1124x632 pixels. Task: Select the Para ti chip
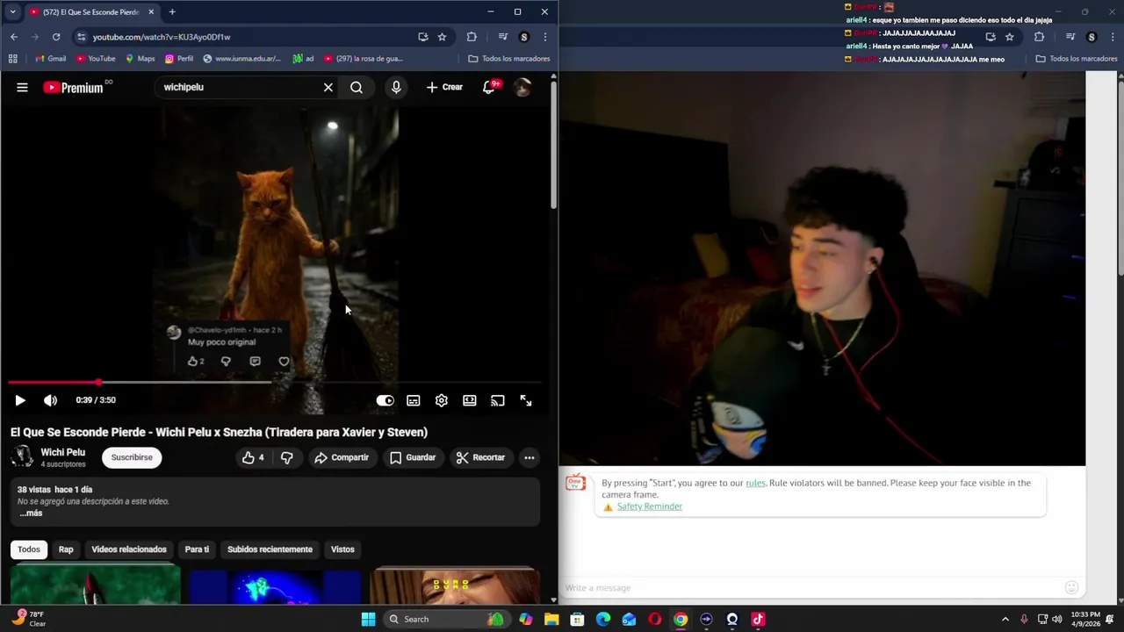(x=197, y=549)
